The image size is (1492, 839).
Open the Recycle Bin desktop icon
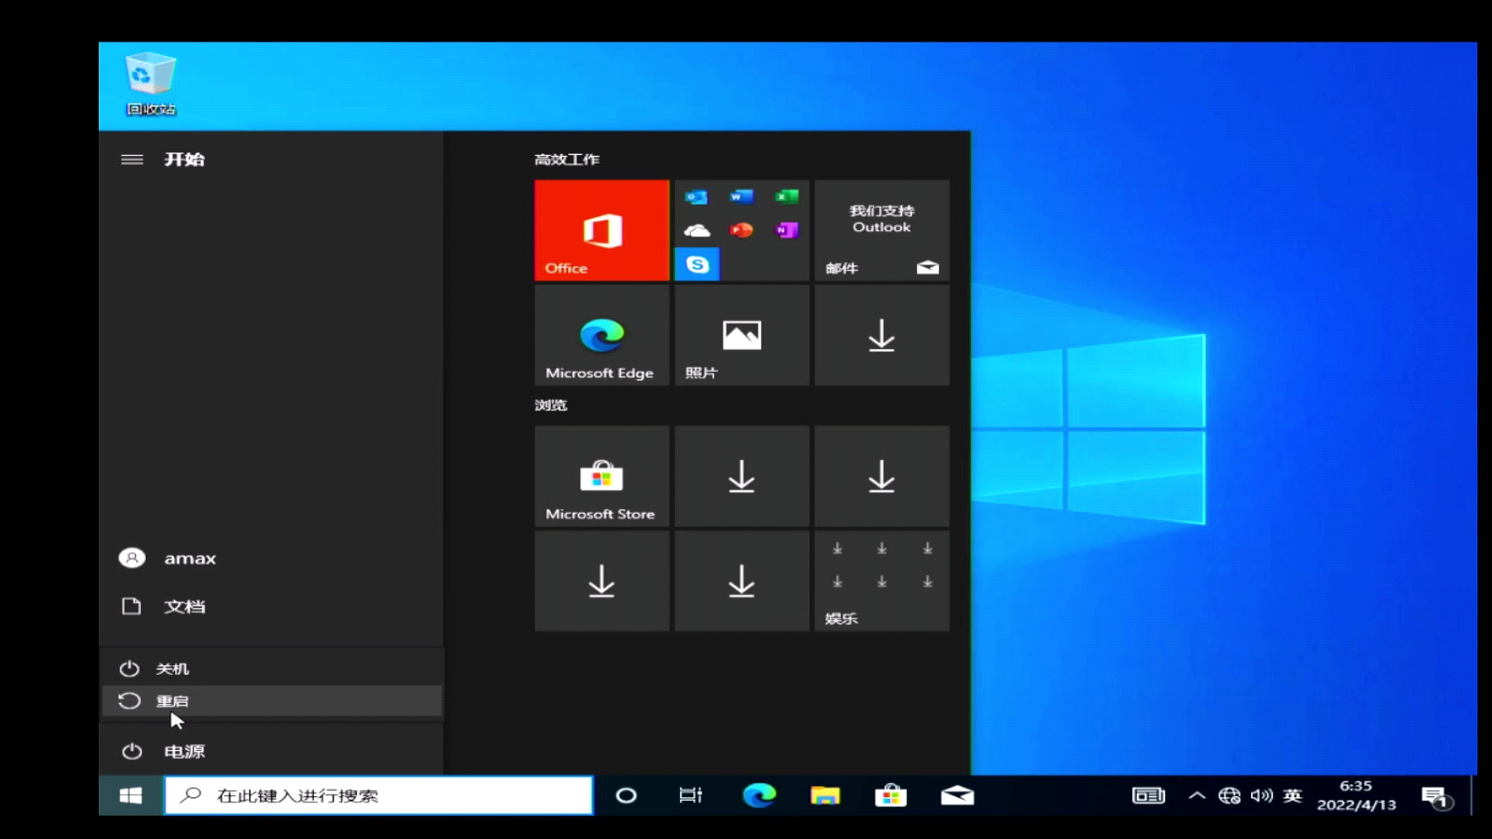[x=151, y=84]
